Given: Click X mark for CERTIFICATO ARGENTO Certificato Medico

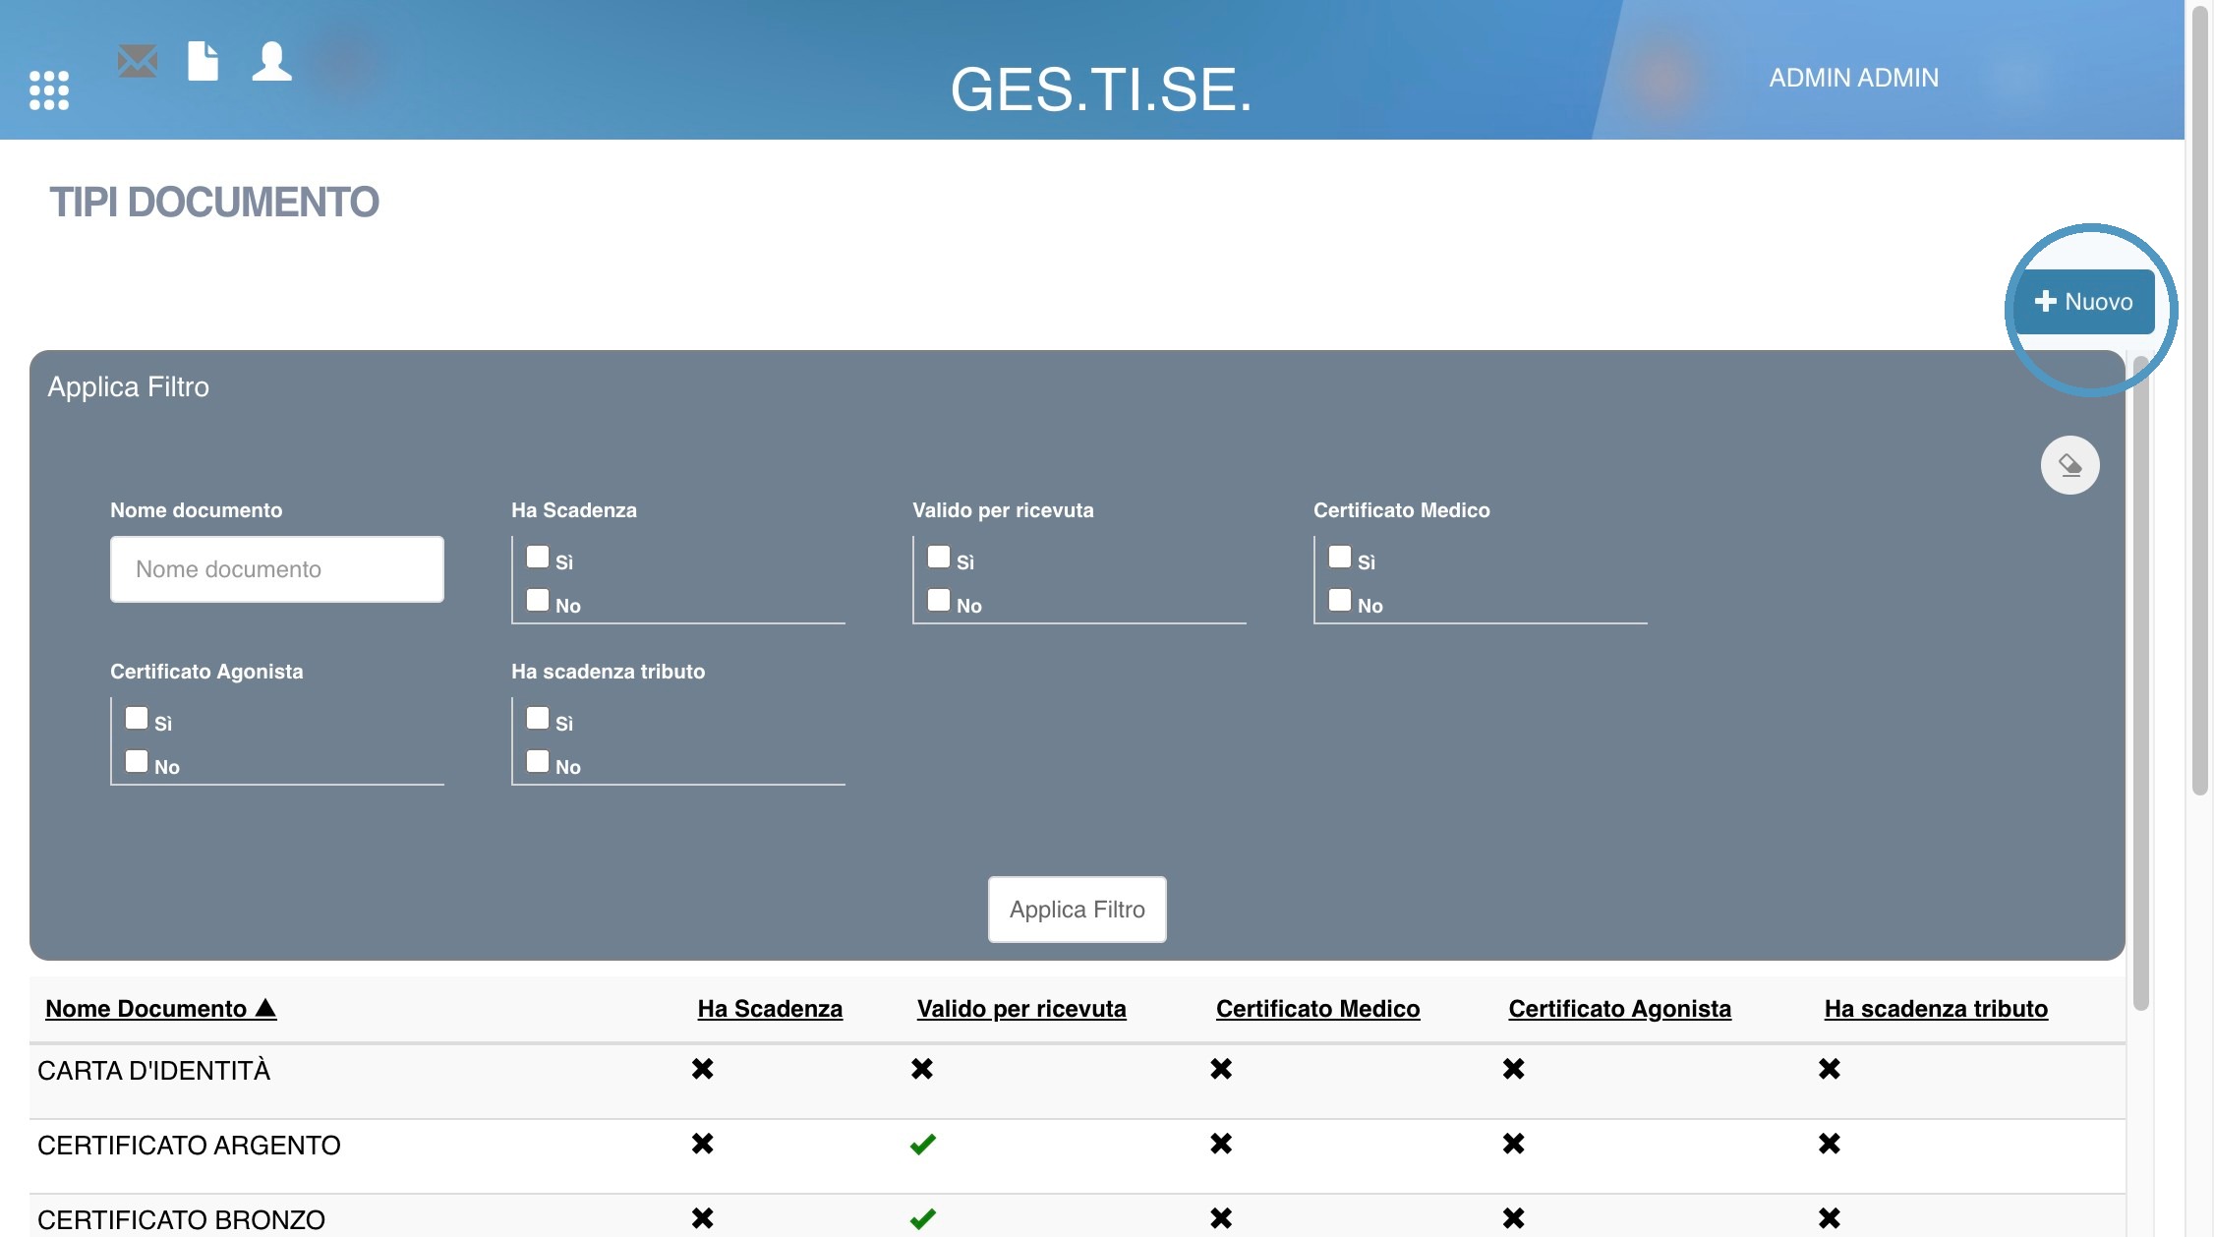Looking at the screenshot, I should (1221, 1144).
